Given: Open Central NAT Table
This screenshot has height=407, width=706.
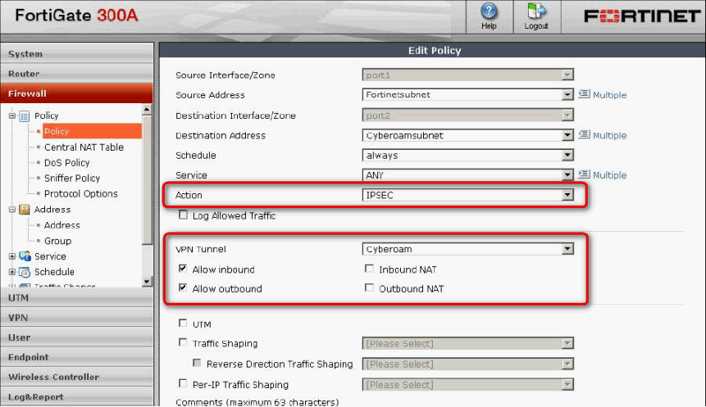Looking at the screenshot, I should tap(84, 147).
